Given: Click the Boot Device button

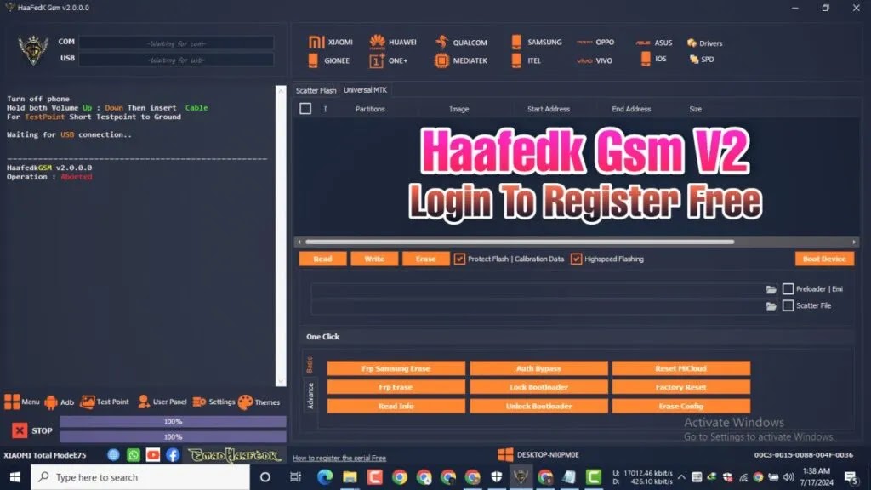Looking at the screenshot, I should 824,259.
